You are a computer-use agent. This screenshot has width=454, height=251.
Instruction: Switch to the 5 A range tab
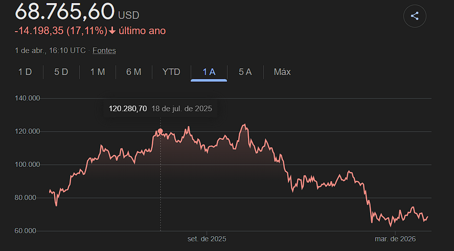coord(245,72)
